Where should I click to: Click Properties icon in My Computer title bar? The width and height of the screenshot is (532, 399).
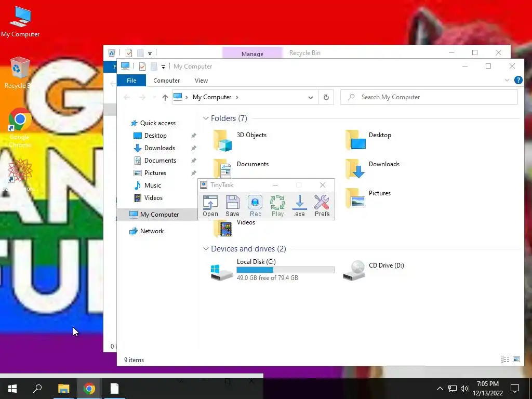(142, 66)
